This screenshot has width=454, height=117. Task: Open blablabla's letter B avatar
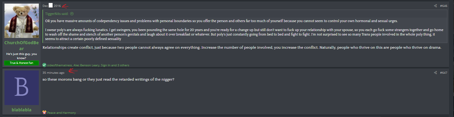(22, 88)
